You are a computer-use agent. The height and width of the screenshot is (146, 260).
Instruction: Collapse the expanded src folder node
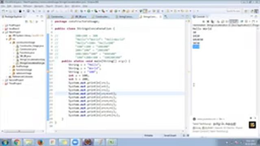click(x=7, y=39)
